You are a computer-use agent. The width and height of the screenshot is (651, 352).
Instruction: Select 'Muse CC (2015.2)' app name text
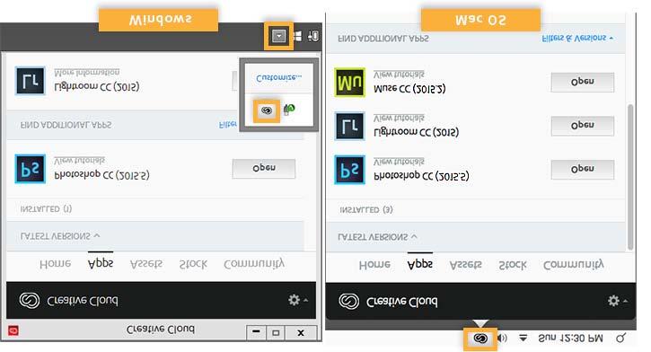click(x=409, y=88)
